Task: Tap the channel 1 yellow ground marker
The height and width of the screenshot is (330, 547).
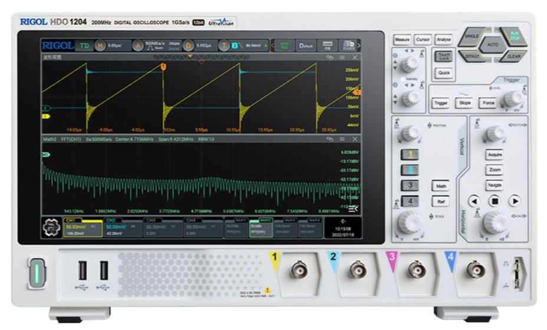Action: [x=46, y=117]
